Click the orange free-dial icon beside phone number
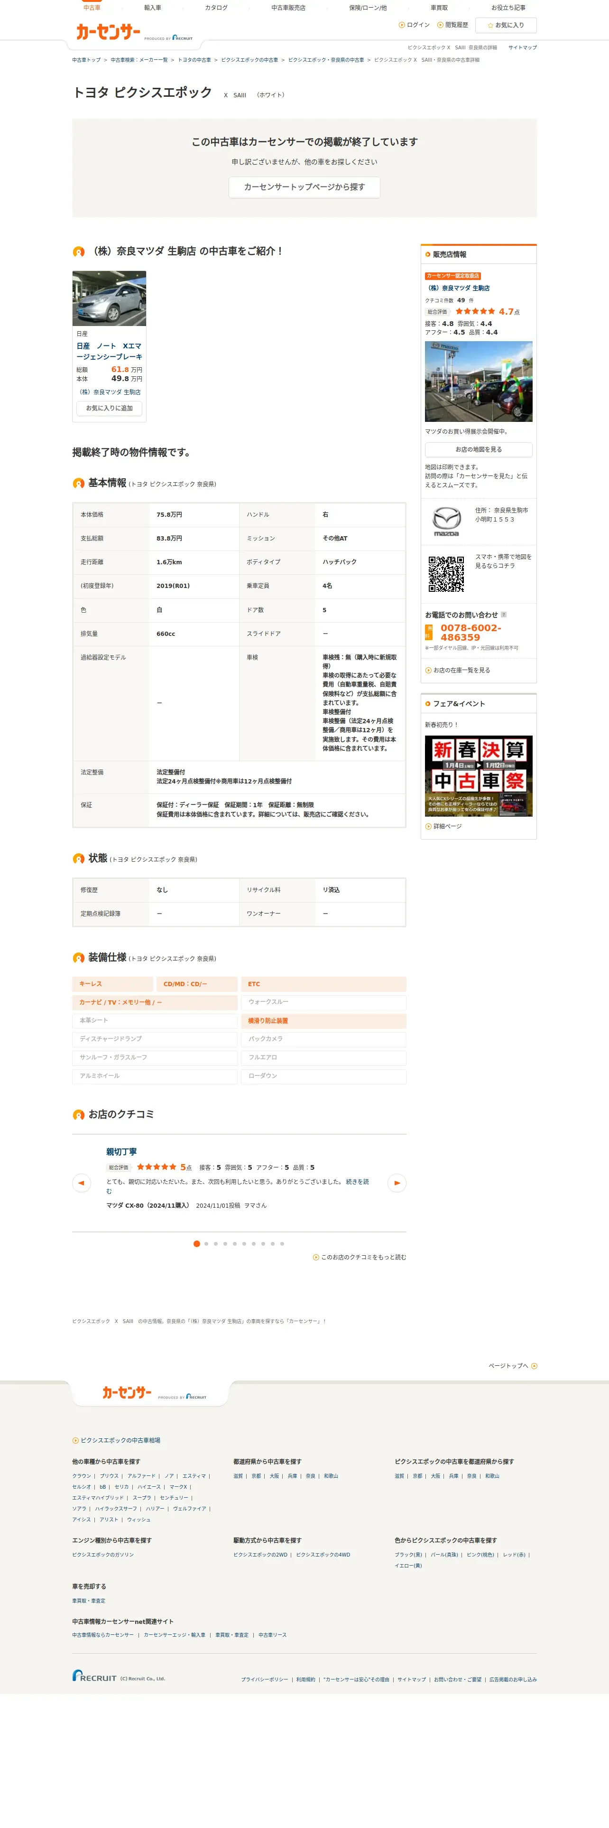The height and width of the screenshot is (1828, 609). tap(428, 632)
